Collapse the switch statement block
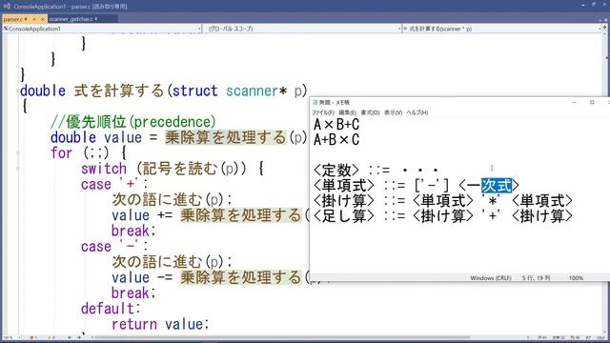The height and width of the screenshot is (343, 610). pos(18,169)
